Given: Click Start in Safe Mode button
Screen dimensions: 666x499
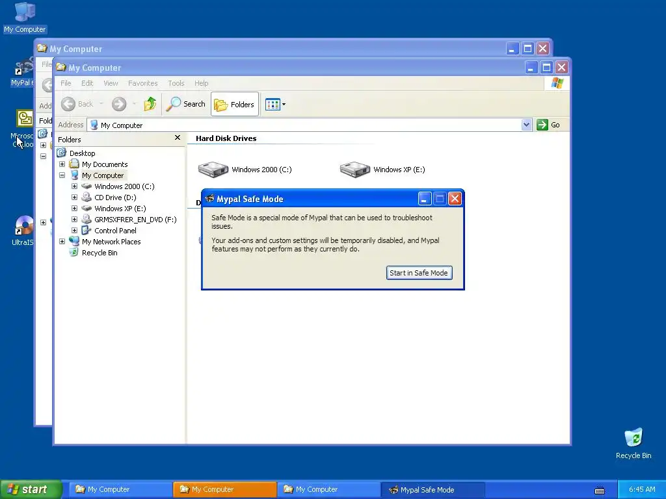Looking at the screenshot, I should pos(419,273).
